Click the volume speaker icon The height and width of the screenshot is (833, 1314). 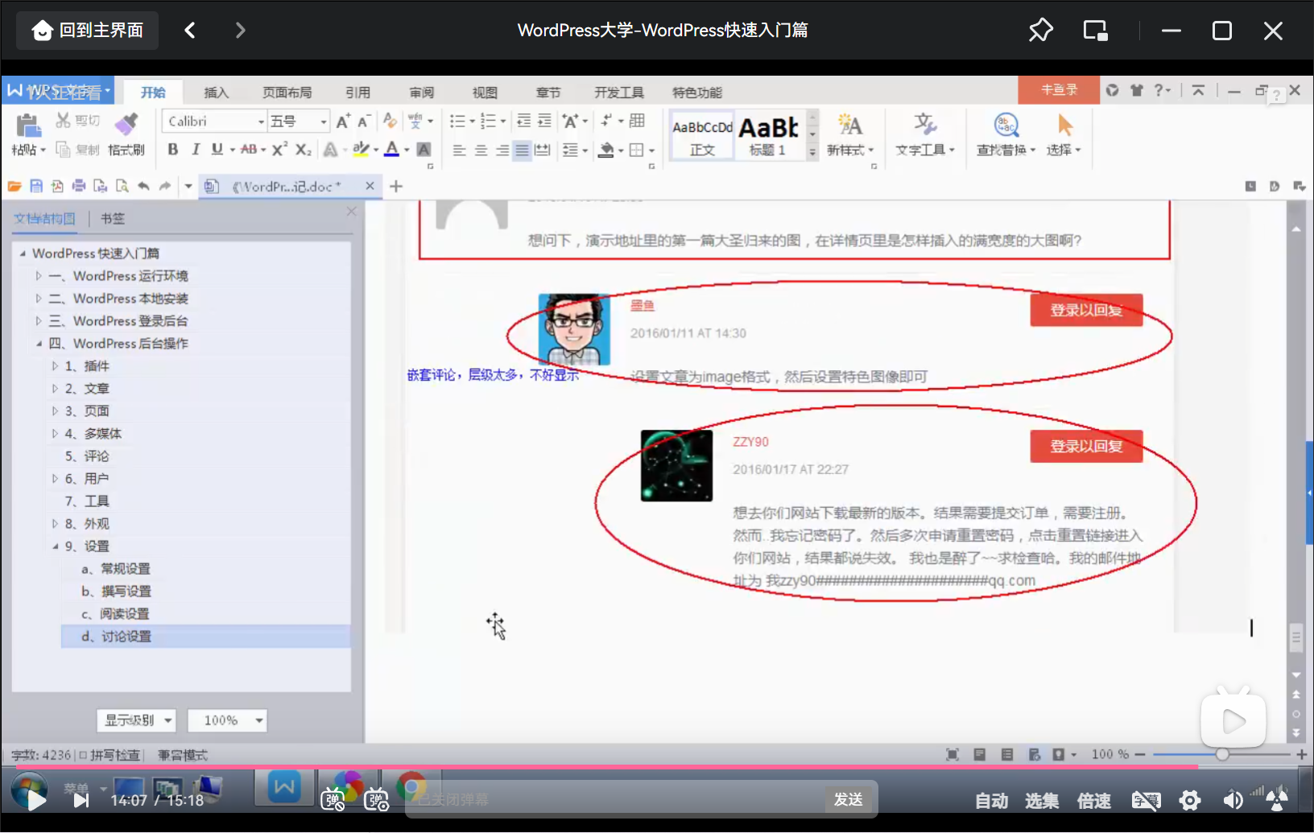point(1233,800)
